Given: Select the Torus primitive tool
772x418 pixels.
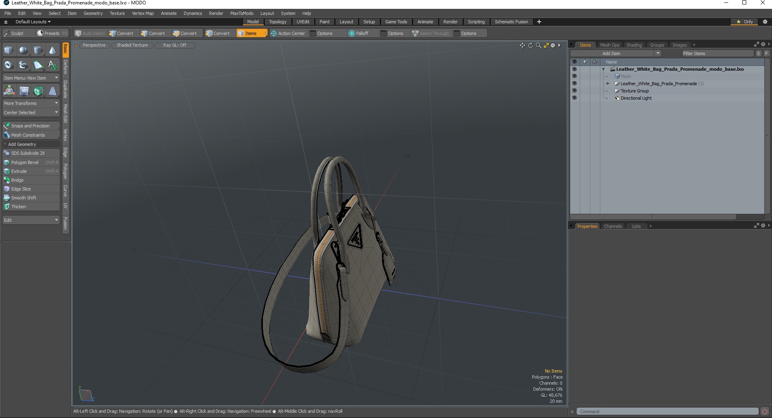Looking at the screenshot, I should [8, 65].
